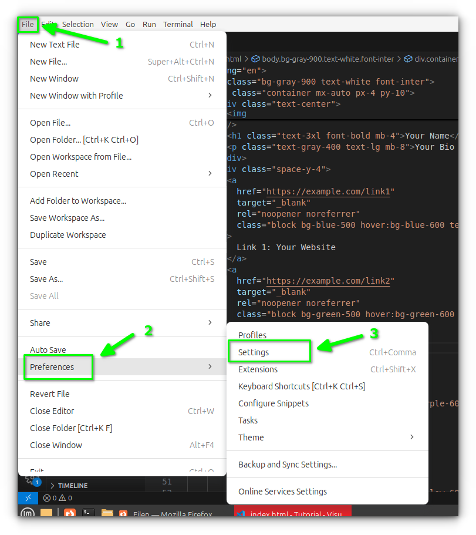Click the body element symbol icon in breadcrumb
476x535 pixels.
coord(255,59)
